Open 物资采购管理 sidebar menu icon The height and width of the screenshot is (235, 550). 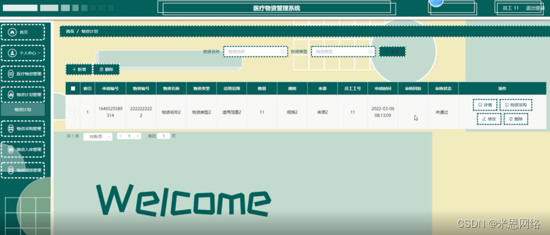[x=11, y=129]
